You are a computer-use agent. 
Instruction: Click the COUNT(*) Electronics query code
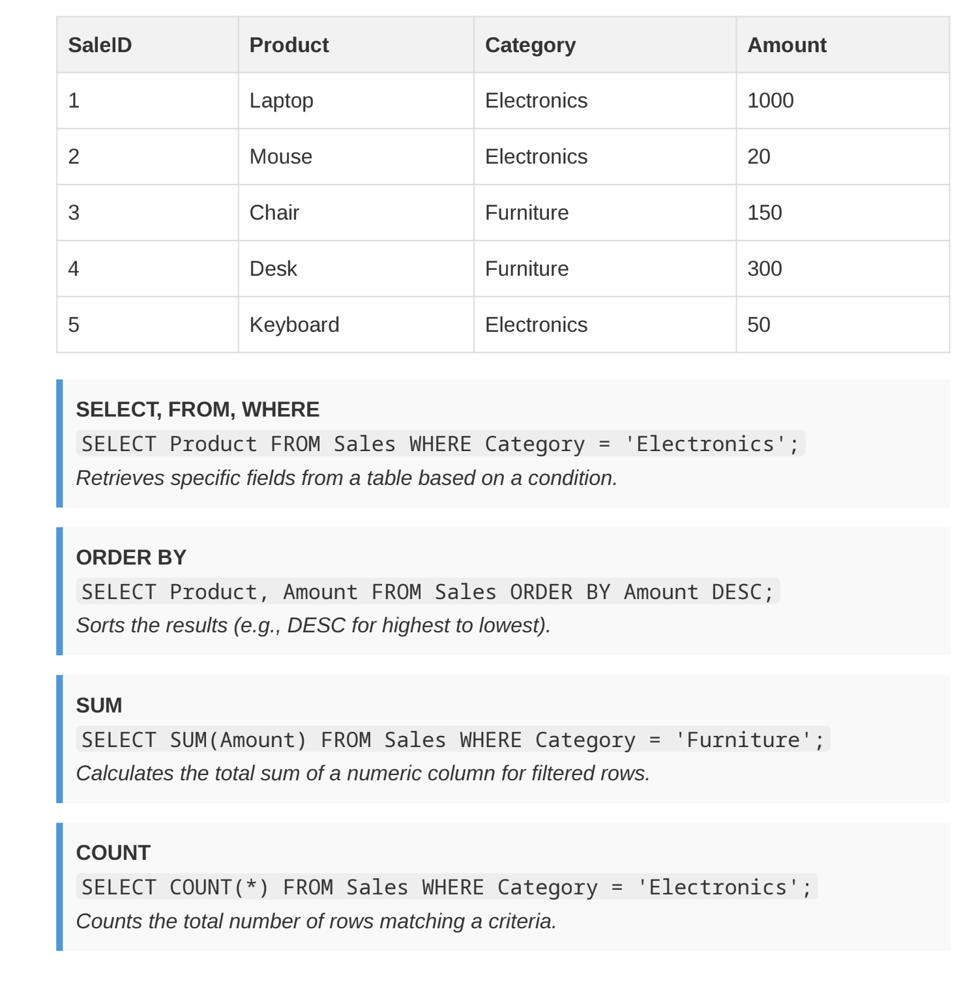[x=447, y=887]
